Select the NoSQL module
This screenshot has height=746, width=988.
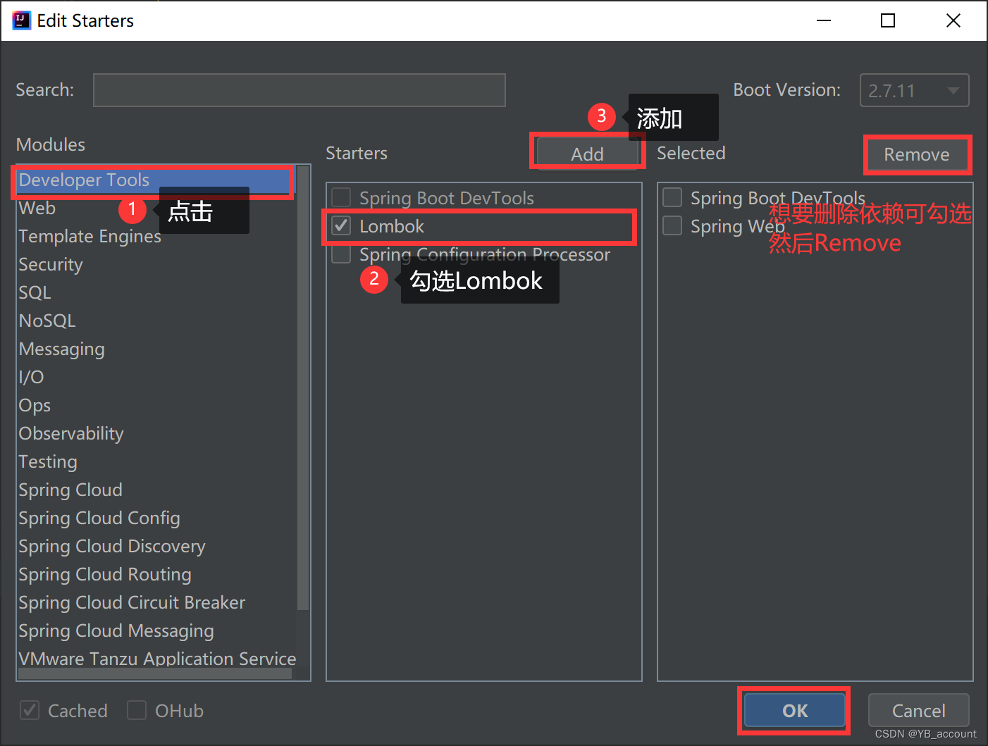click(x=47, y=321)
